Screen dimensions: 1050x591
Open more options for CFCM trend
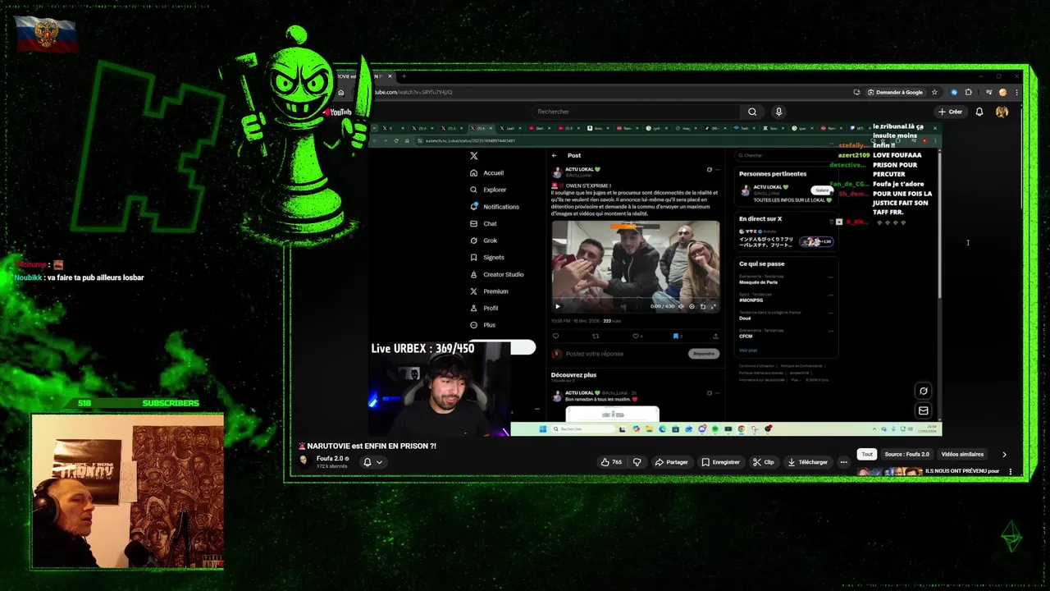[831, 331]
